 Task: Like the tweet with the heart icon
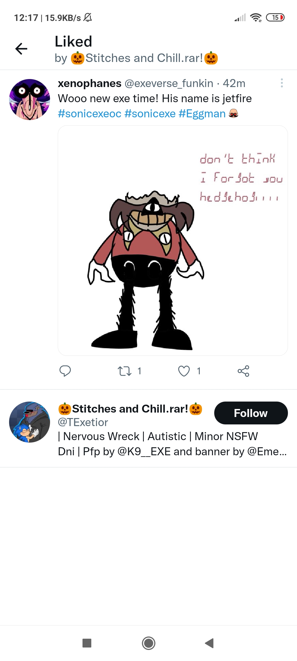pos(184,371)
